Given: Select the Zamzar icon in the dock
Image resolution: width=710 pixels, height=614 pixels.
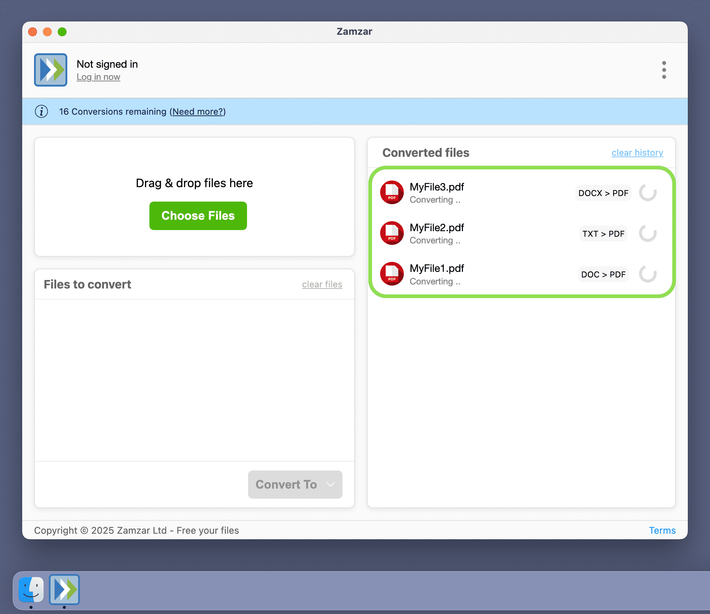Looking at the screenshot, I should pos(64,590).
